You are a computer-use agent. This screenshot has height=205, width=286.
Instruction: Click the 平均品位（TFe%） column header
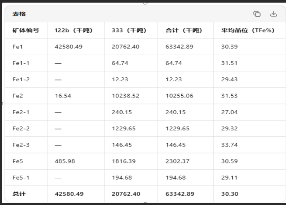[x=248, y=30]
